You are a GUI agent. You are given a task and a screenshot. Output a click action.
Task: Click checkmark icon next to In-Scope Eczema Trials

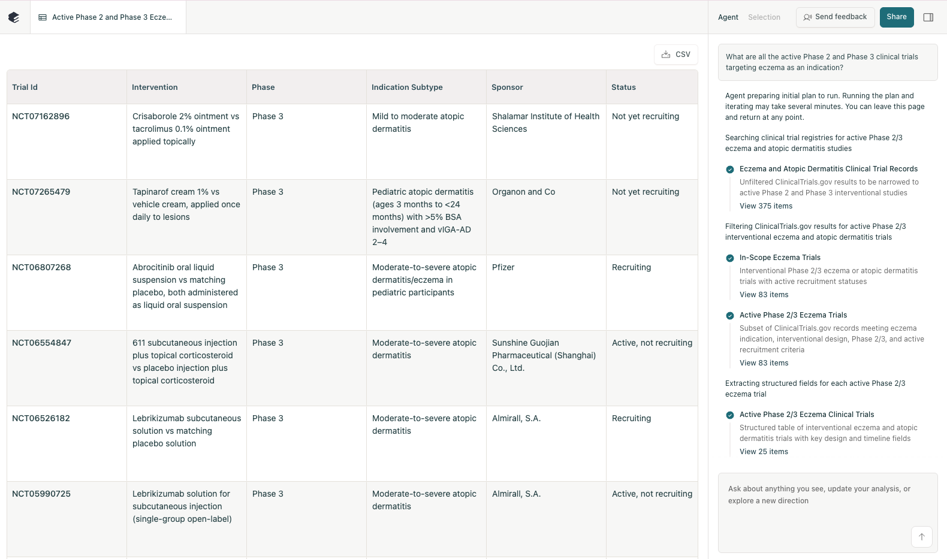[x=729, y=258]
